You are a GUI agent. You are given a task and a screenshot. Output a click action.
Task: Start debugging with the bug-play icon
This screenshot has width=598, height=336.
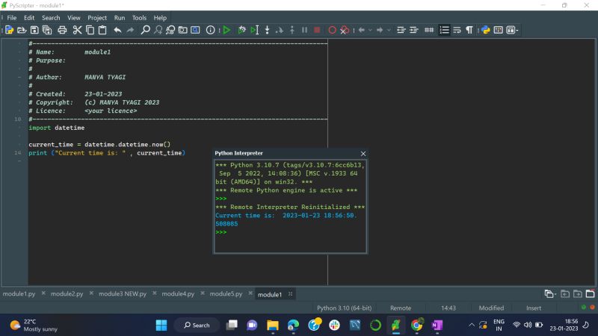pyautogui.click(x=241, y=30)
